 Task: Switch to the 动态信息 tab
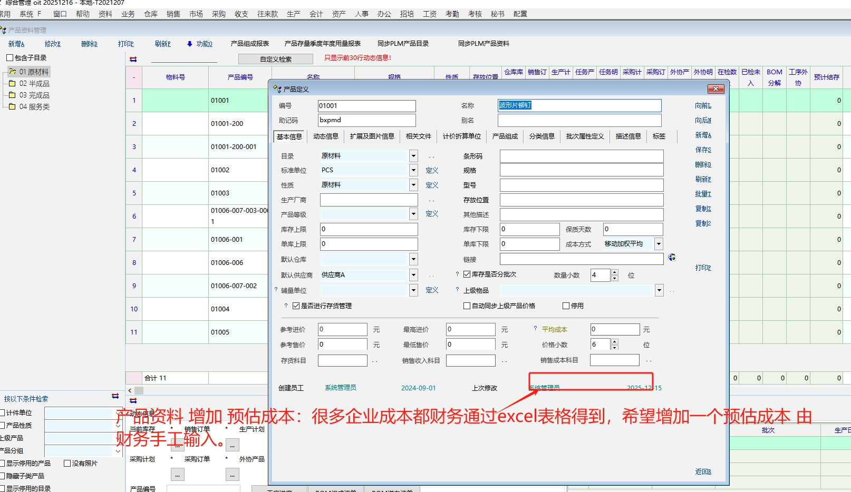tap(325, 136)
